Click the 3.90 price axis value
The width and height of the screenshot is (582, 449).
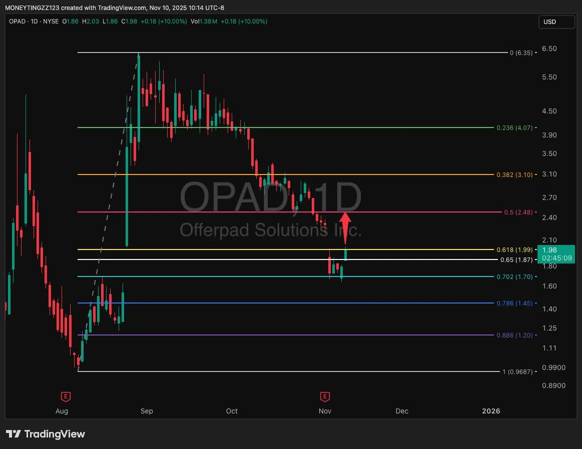[549, 135]
